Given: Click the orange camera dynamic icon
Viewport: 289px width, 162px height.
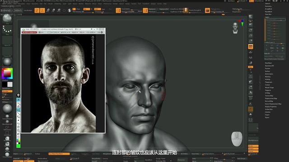Looking at the screenshot, I should (207, 10).
